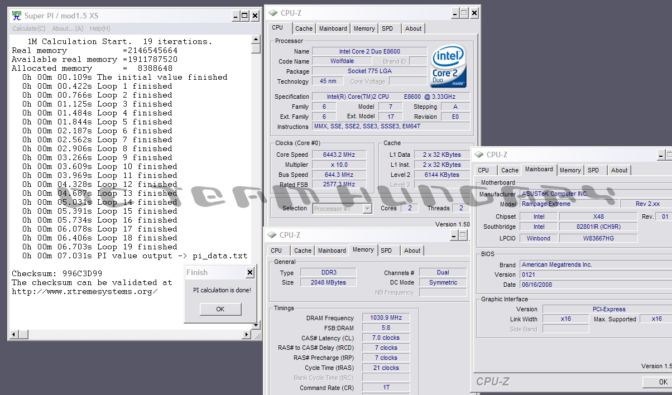The width and height of the screenshot is (672, 395).
Task: Click the BIOS Brand American Megatrends Inc.
Action: (x=596, y=265)
